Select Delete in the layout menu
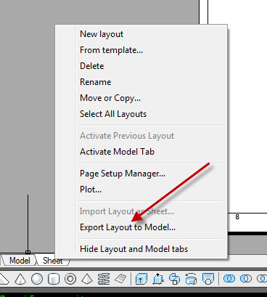 pyautogui.click(x=152, y=66)
